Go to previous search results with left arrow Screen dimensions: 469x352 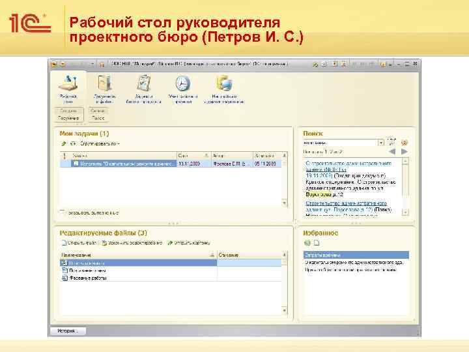tap(392, 152)
